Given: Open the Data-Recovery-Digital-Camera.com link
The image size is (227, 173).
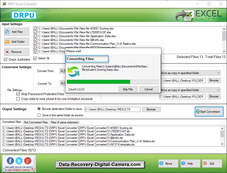Looking at the screenshot, I should (x=100, y=164).
